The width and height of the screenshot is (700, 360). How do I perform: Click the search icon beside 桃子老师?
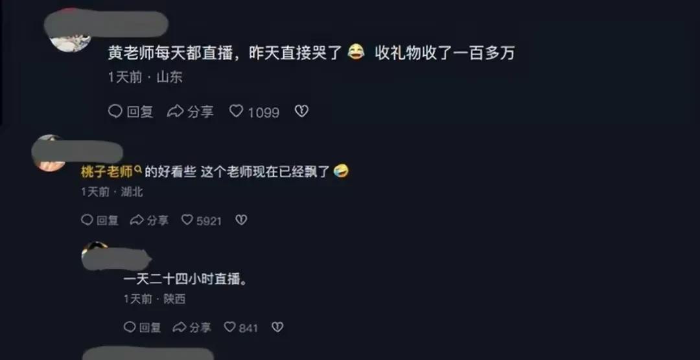tap(138, 170)
